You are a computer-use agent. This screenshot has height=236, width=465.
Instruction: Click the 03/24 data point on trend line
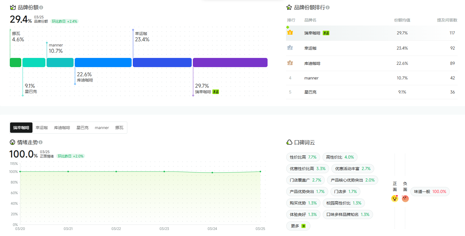[x=212, y=173]
